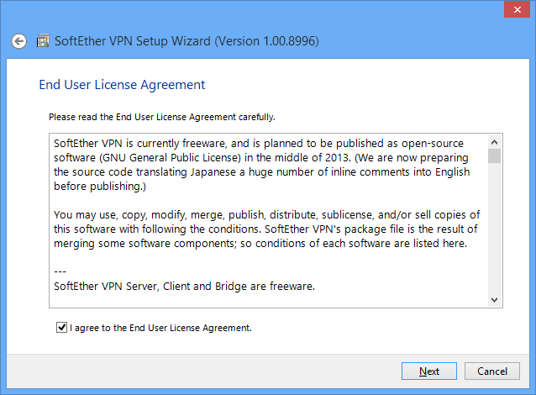Click the 'Server, Client and Bridge are freeware' line
This screenshot has height=395, width=536.
184,287
